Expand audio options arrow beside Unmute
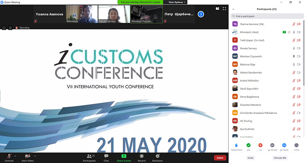 (x=15, y=156)
